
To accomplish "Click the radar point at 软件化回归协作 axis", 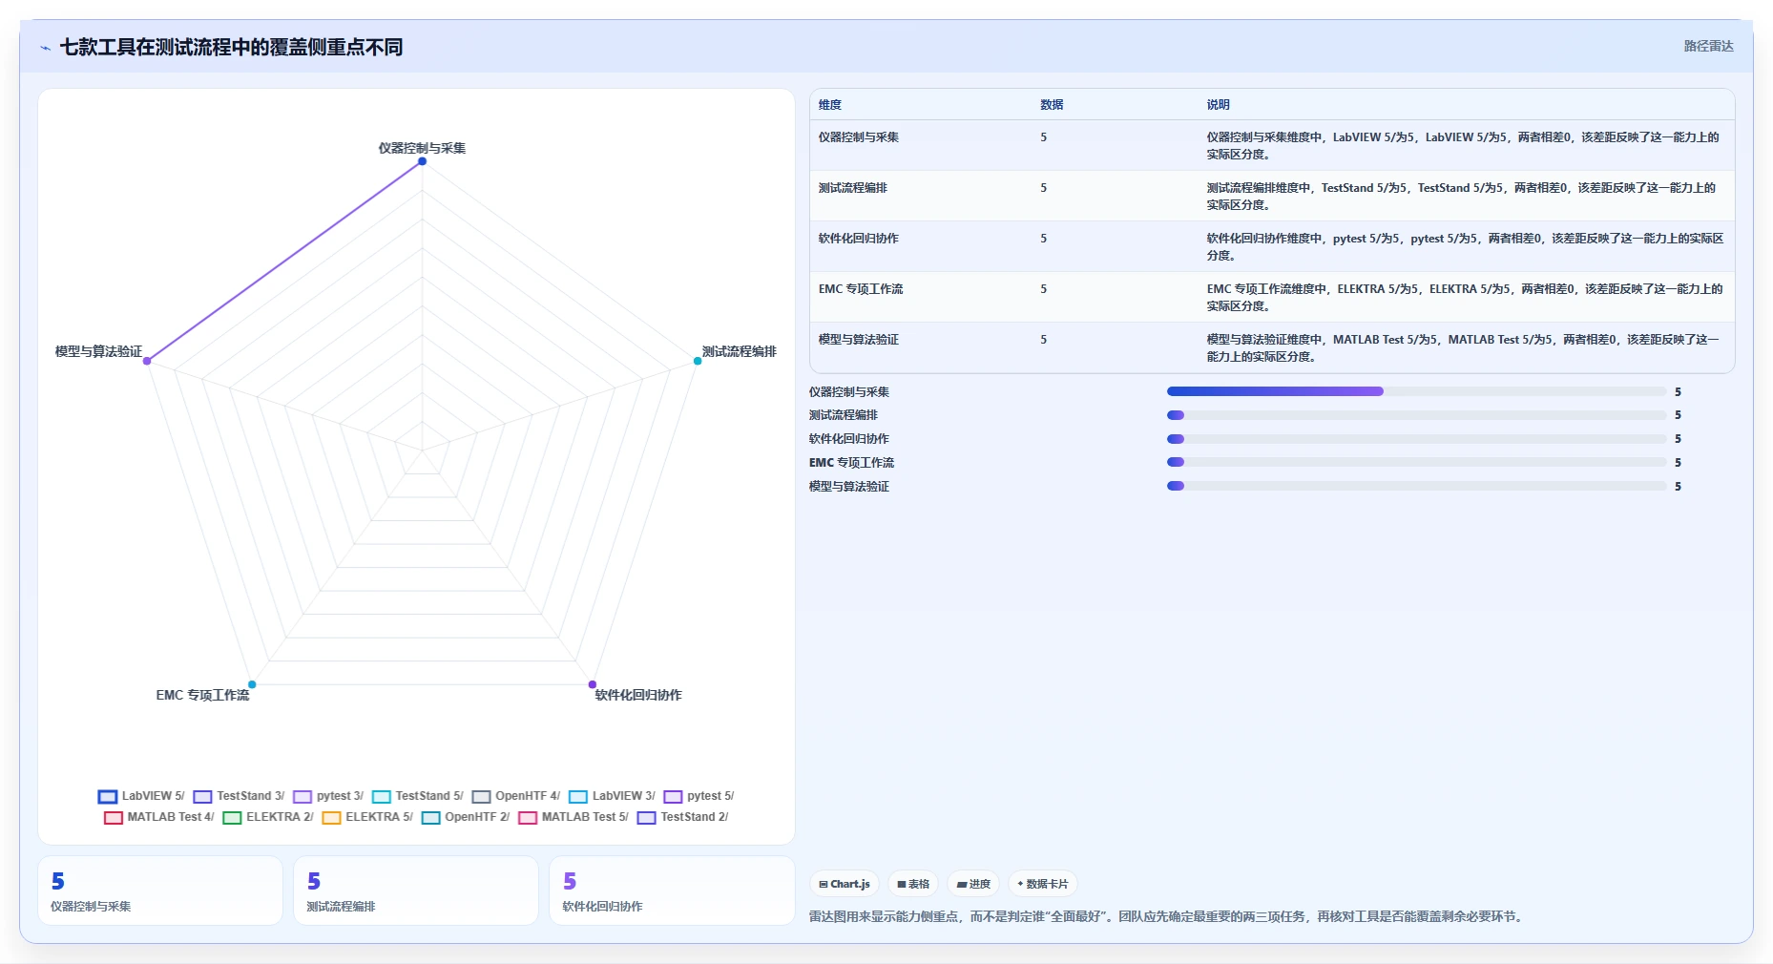I will point(593,684).
